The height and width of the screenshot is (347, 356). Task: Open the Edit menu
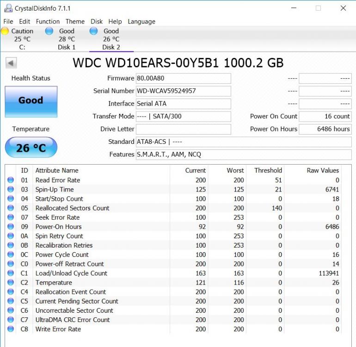pyautogui.click(x=25, y=21)
